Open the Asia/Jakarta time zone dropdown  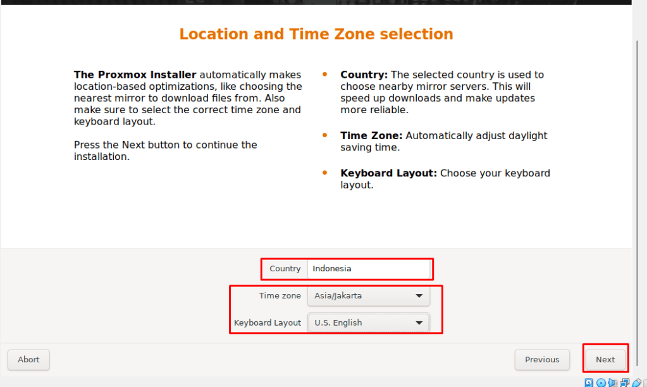tap(362, 295)
